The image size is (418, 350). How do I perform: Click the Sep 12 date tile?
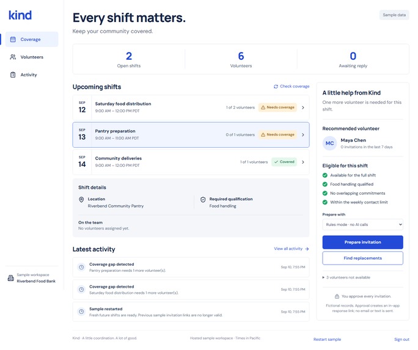pos(82,108)
